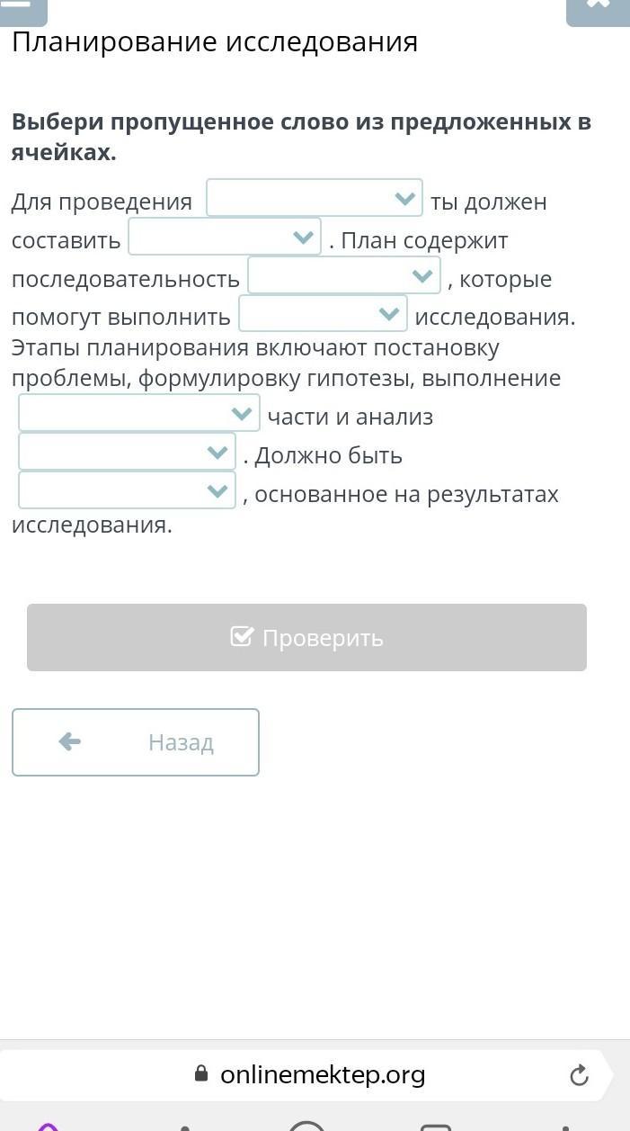The width and height of the screenshot is (630, 1131).
Task: Reload the page in browser bar
Action: tap(580, 1074)
